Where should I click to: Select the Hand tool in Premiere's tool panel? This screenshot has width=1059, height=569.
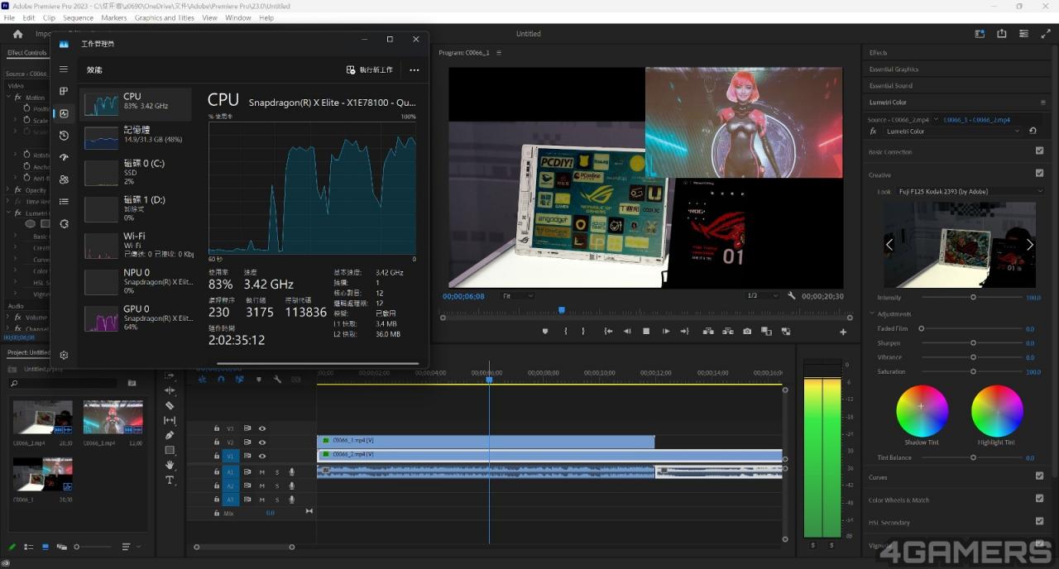[170, 465]
